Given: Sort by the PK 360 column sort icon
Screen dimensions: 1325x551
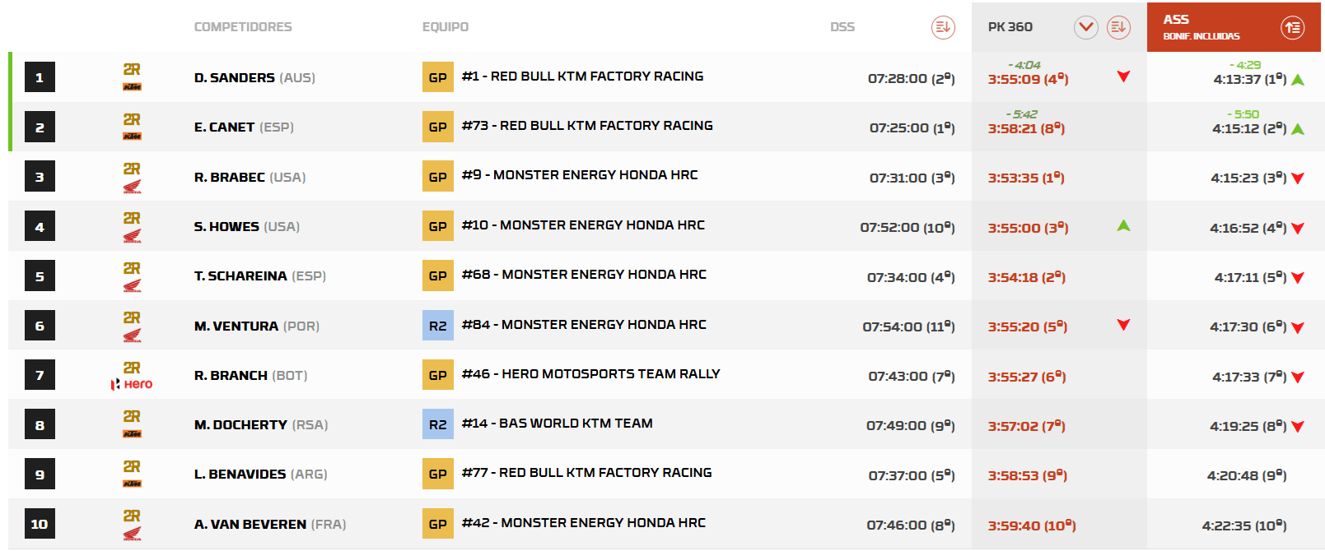Looking at the screenshot, I should (1118, 27).
